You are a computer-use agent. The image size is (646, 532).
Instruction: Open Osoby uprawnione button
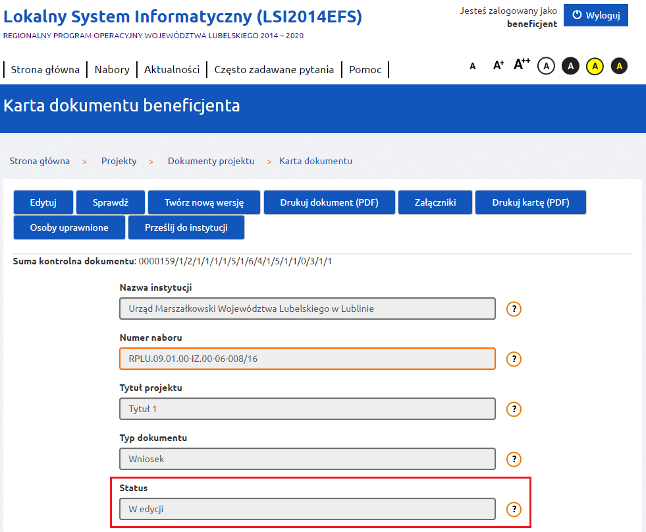[x=69, y=227]
